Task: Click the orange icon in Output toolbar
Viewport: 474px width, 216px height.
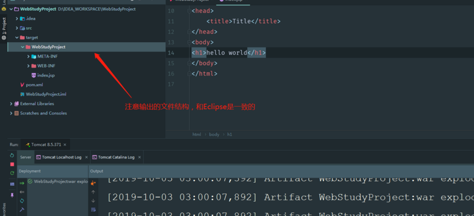Action: pos(93,183)
